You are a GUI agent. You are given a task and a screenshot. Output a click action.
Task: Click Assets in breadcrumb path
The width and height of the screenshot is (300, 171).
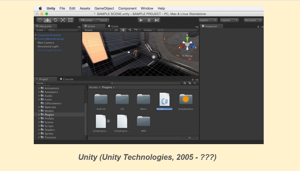click(x=93, y=87)
